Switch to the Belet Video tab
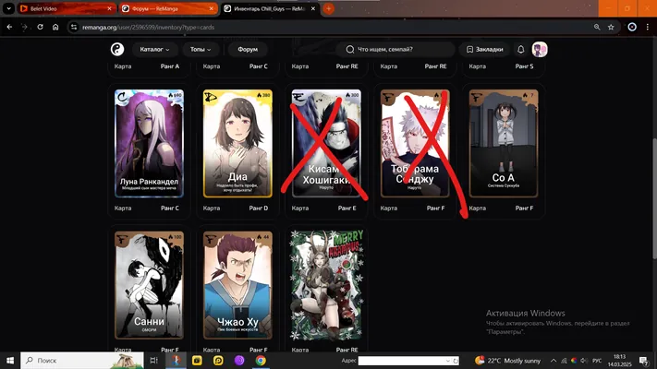Screen dimensions: 657x369 (x=67, y=8)
